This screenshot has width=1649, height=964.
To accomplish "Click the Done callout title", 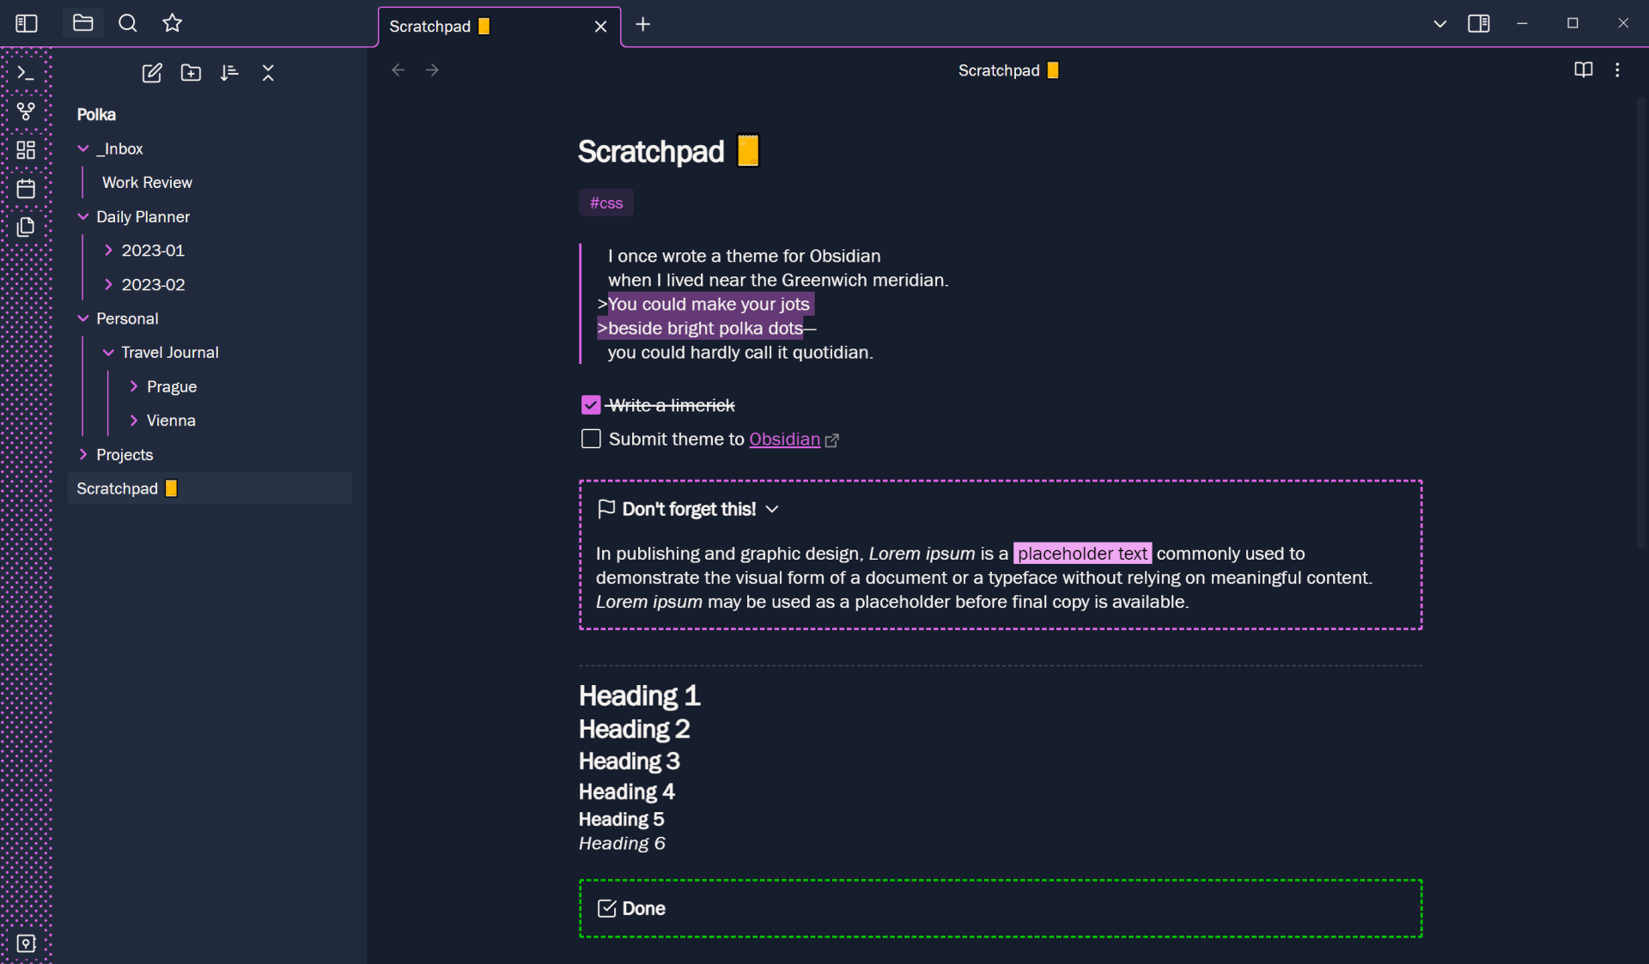I will (643, 908).
